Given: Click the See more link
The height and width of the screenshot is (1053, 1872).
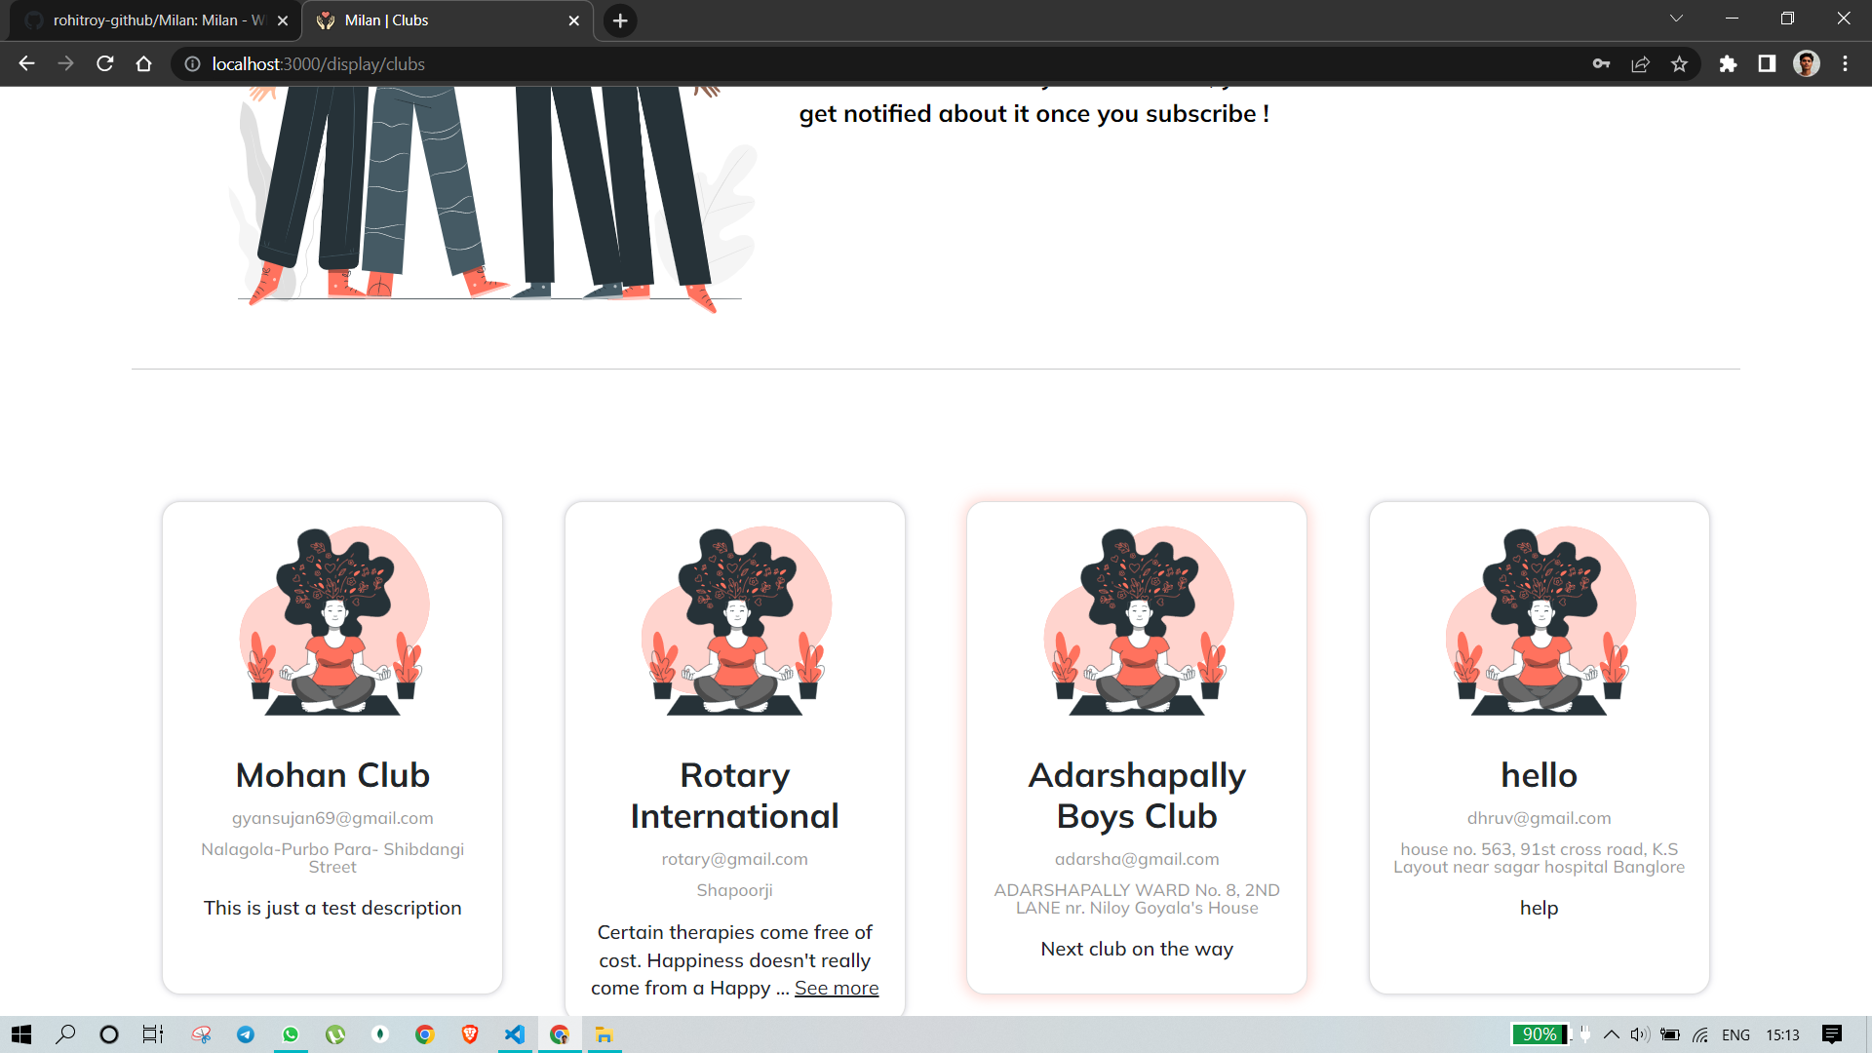Looking at the screenshot, I should pyautogui.click(x=837, y=988).
